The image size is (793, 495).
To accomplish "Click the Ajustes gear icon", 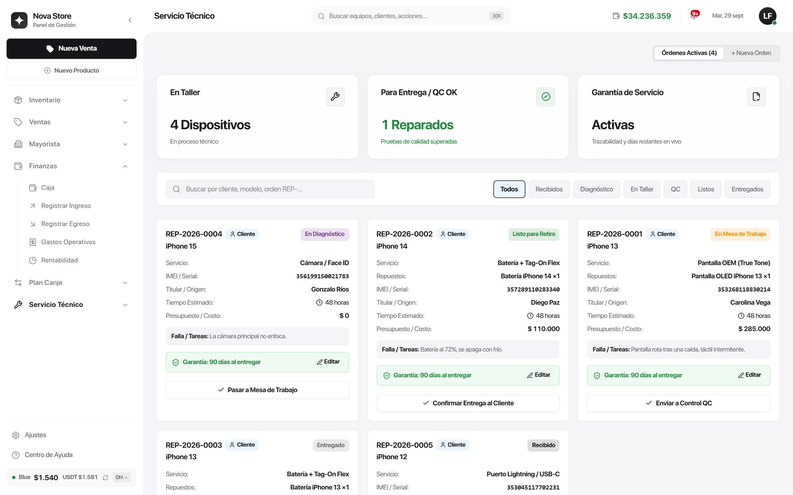I will coord(16,435).
